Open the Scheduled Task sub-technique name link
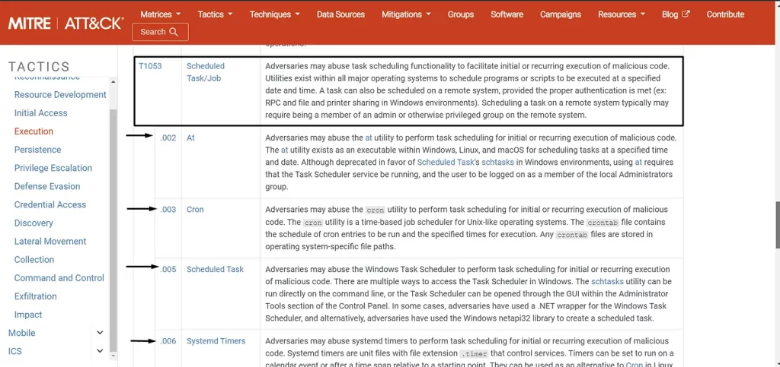This screenshot has height=367, width=780. coord(215,269)
